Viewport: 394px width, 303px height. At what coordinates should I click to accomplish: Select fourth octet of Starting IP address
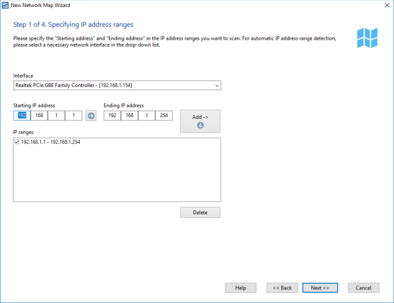click(74, 116)
